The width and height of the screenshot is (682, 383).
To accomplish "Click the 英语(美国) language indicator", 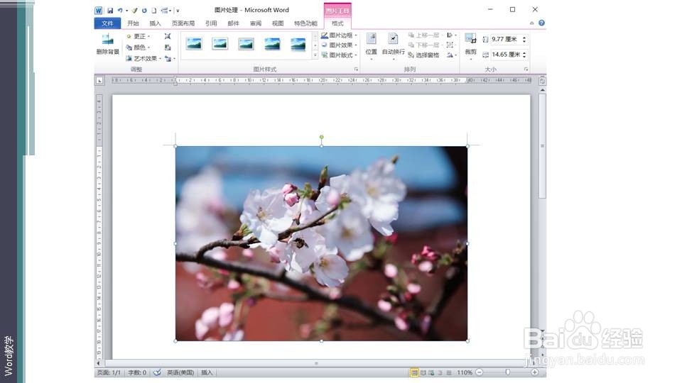I will [180, 372].
